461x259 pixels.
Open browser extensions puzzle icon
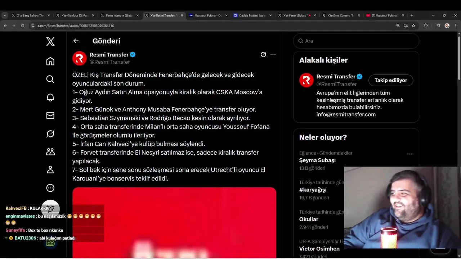coord(425,26)
